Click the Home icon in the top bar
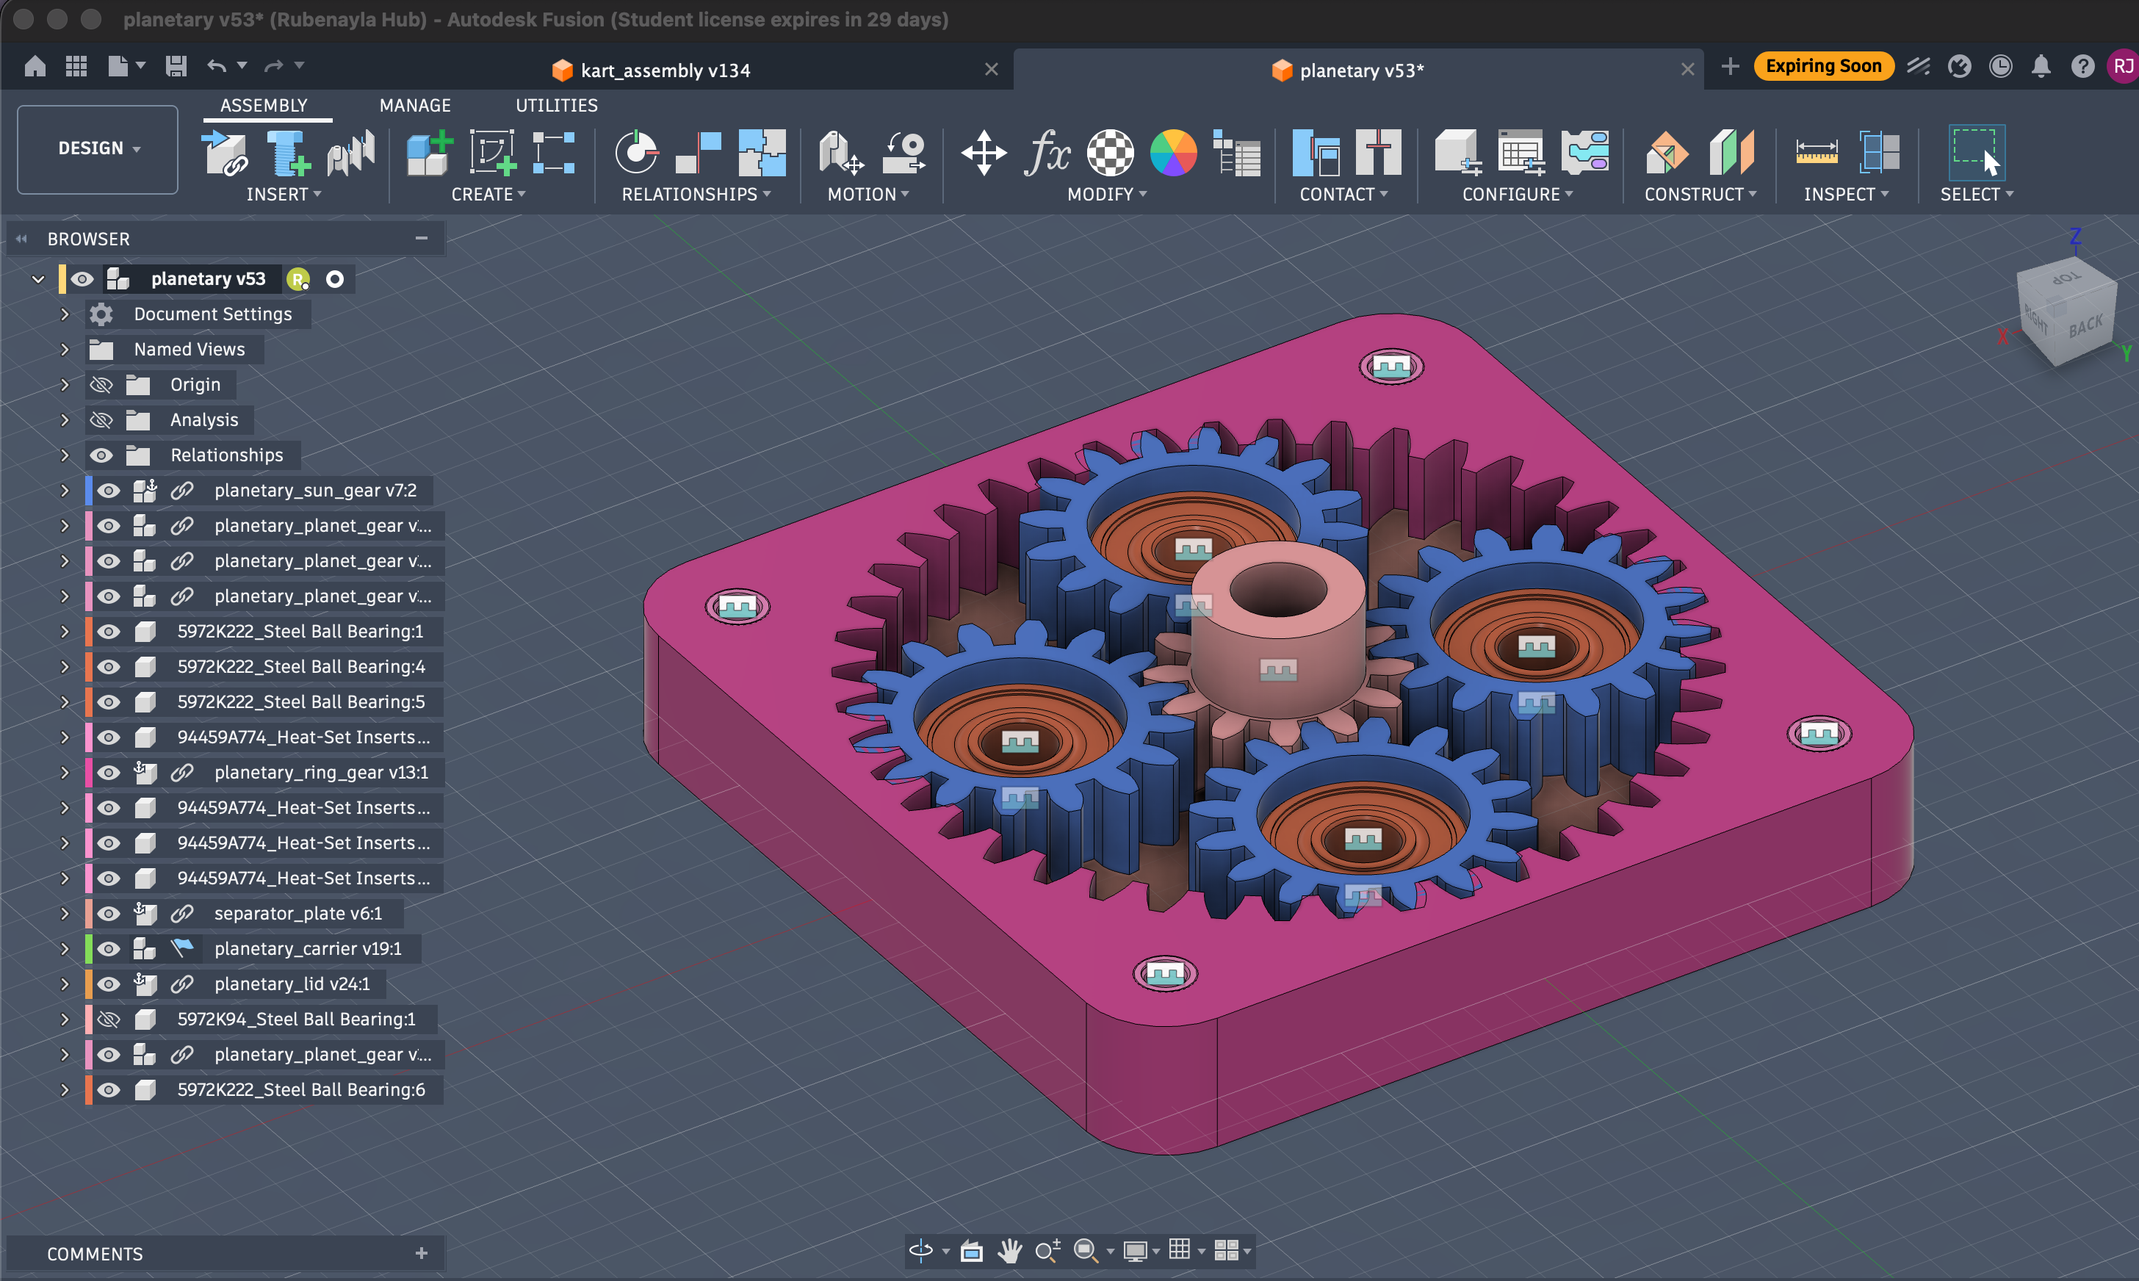Screen dimensions: 2139x1281 (35, 66)
